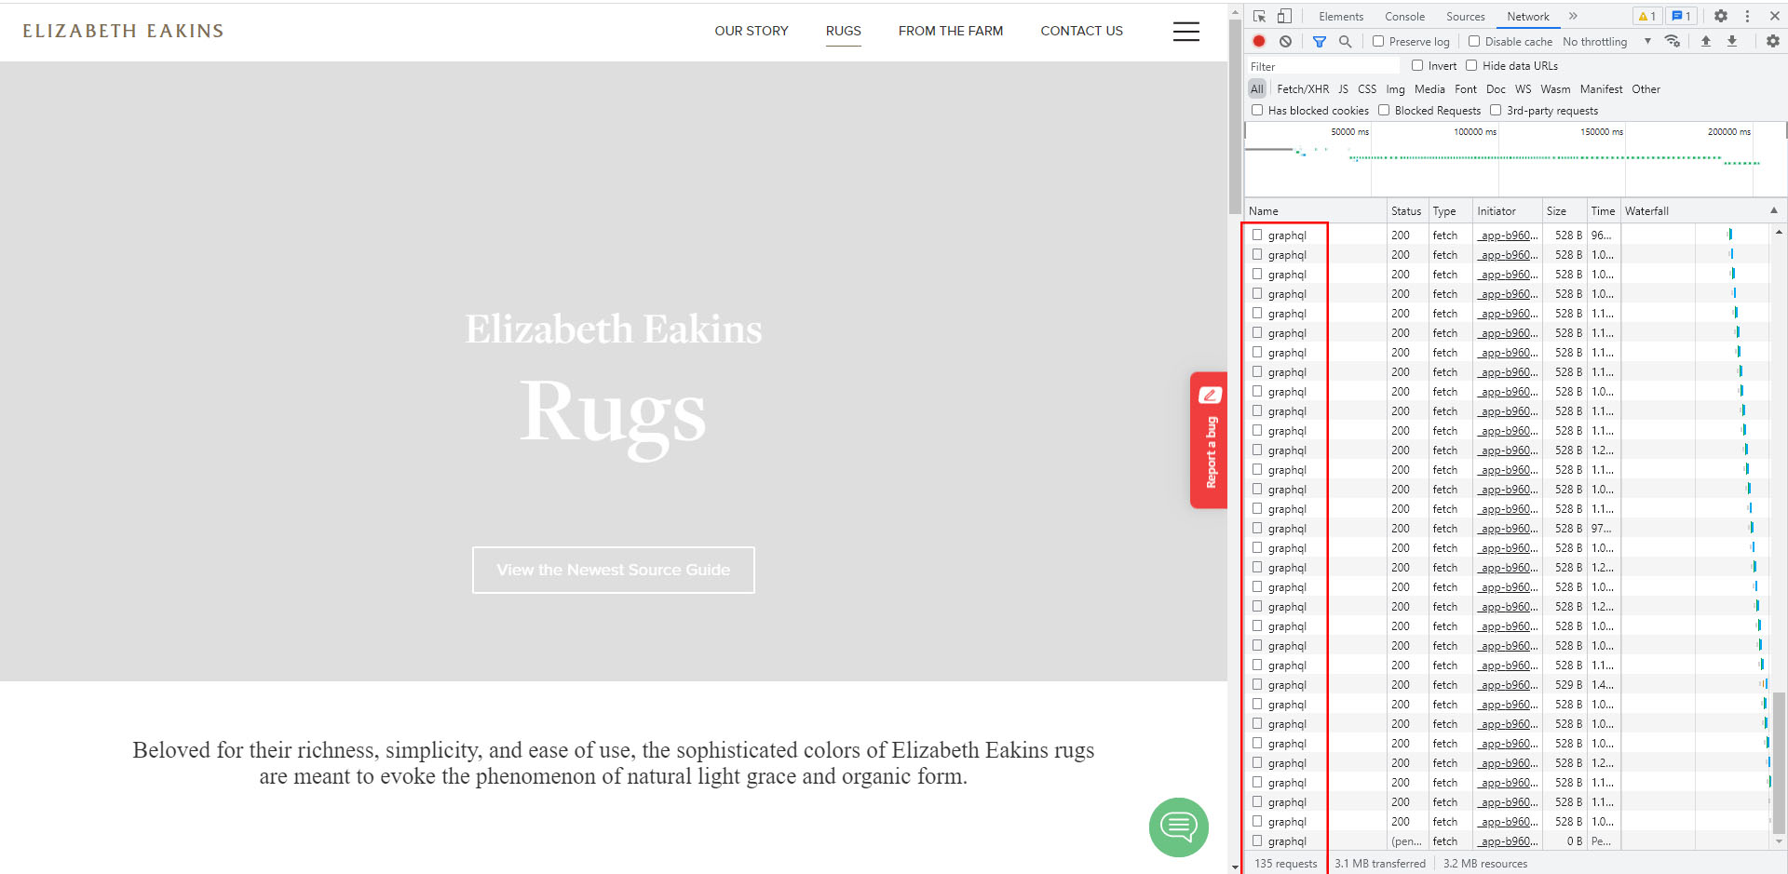
Task: Click the Report a bug side tab
Action: click(1209, 440)
